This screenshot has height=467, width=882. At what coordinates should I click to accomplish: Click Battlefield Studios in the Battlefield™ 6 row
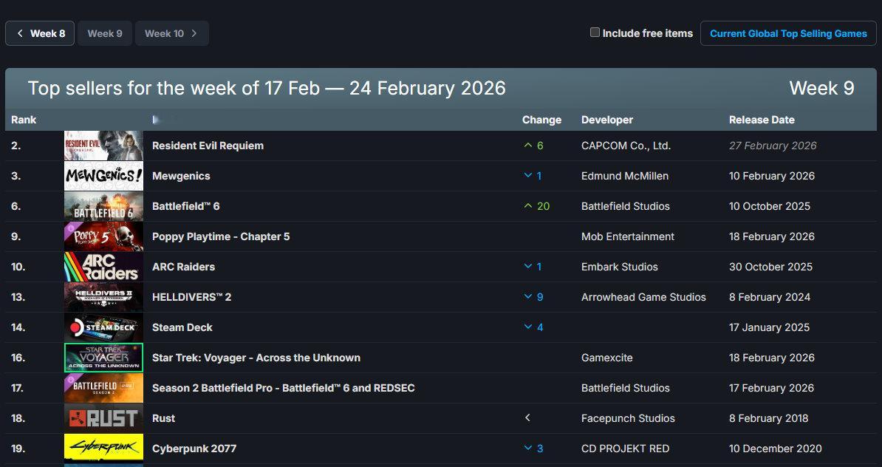pos(626,206)
